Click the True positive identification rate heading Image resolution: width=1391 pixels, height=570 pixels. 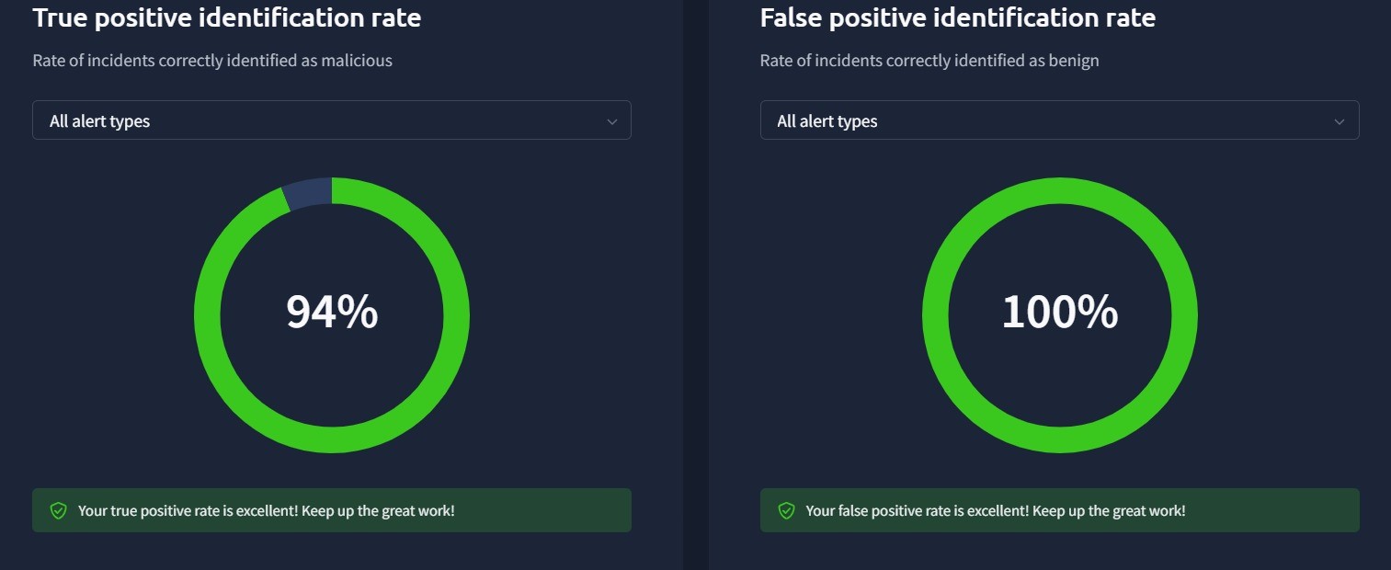click(x=227, y=17)
